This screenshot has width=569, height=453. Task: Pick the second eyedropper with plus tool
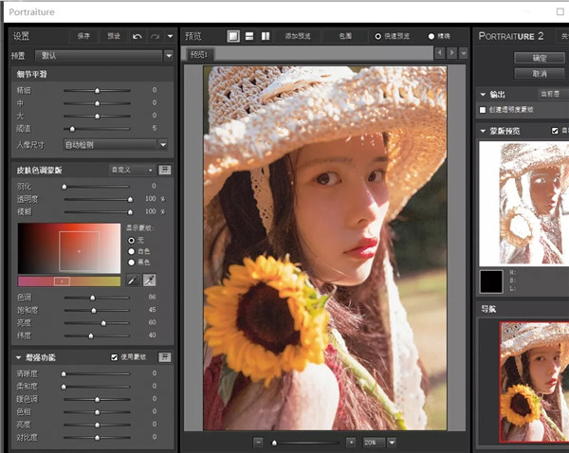[x=149, y=280]
